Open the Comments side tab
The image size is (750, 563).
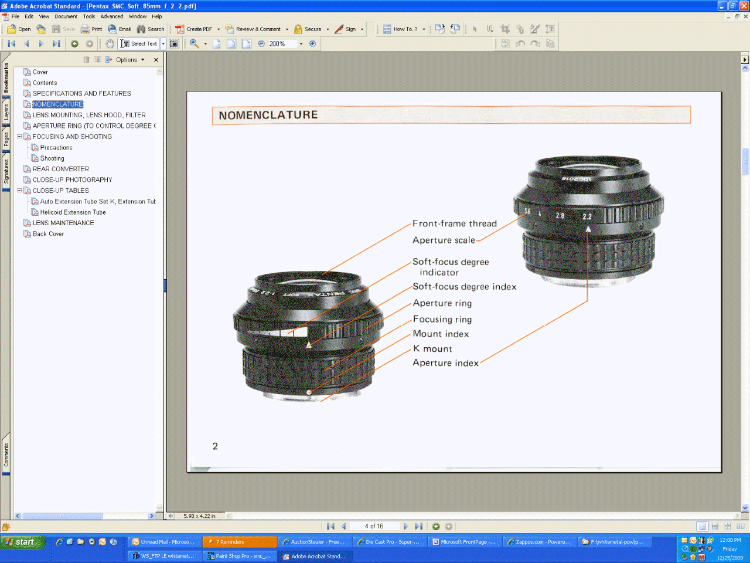(x=6, y=455)
